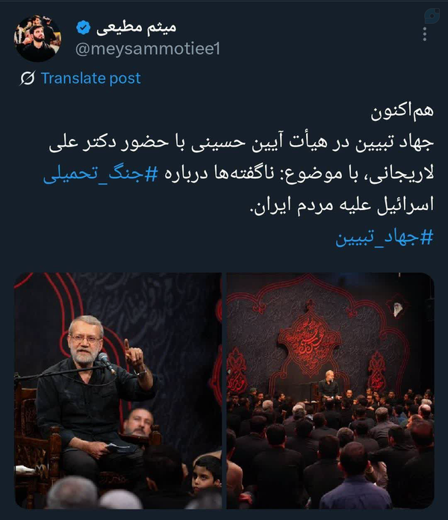The image size is (448, 520).
Task: Open the display name میثم مطیعی
Action: pyautogui.click(x=136, y=28)
